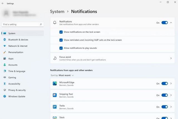Click the Slack app name text
This screenshot has width=178, height=119.
pos(62,117)
